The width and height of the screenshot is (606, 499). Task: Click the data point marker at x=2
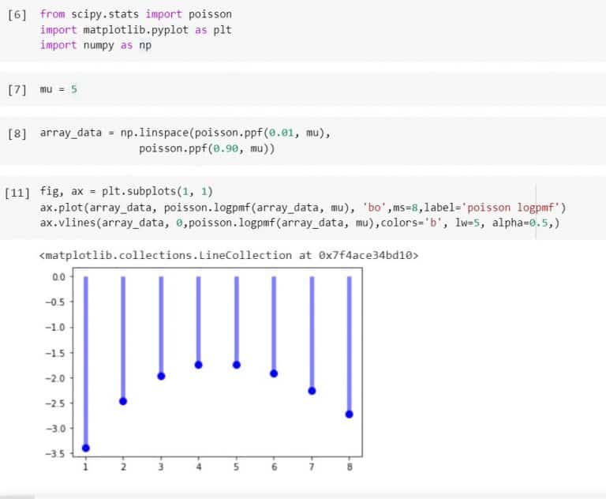pos(123,401)
